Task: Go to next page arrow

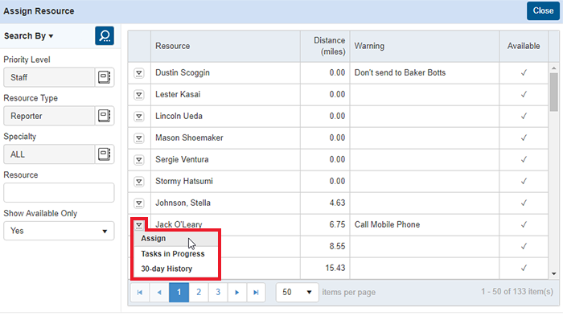Action: pos(237,293)
